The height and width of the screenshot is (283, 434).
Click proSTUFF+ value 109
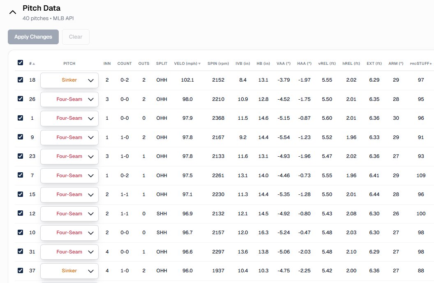coord(421,175)
